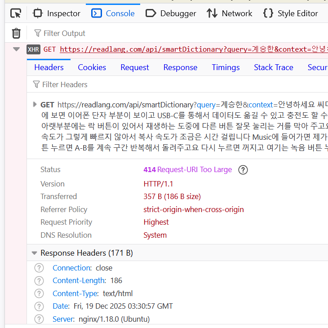The width and height of the screenshot is (328, 328).
Task: Click help icon beside Connection header
Action: [40, 268]
